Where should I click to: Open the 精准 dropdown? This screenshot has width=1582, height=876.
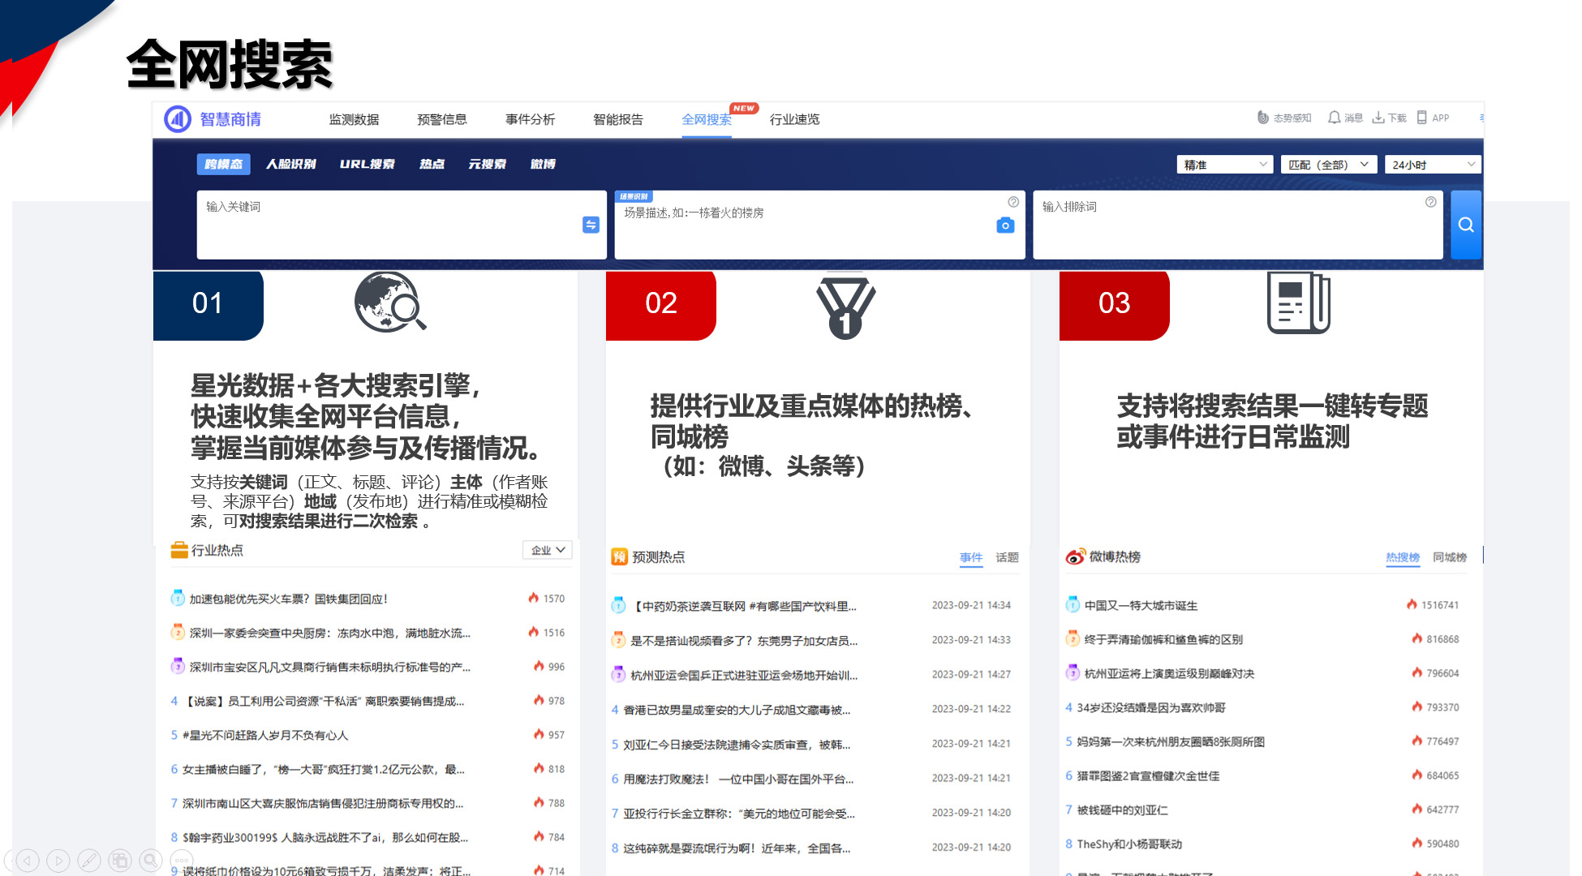[1224, 165]
